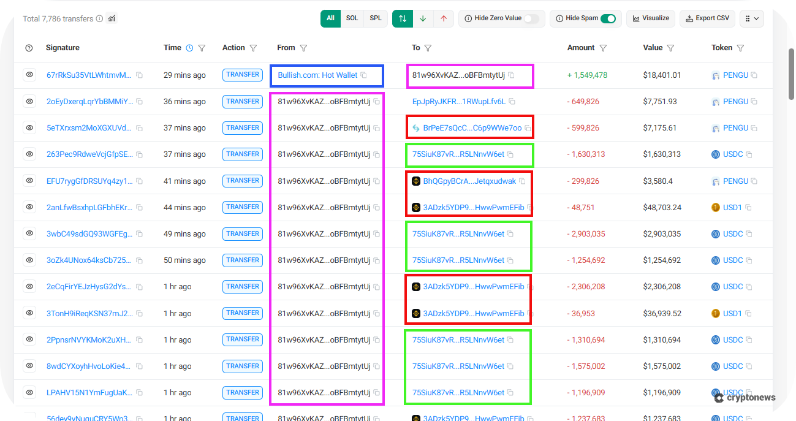Image resolution: width=796 pixels, height=421 pixels.
Task: Open the Amount column filter
Action: coord(604,47)
